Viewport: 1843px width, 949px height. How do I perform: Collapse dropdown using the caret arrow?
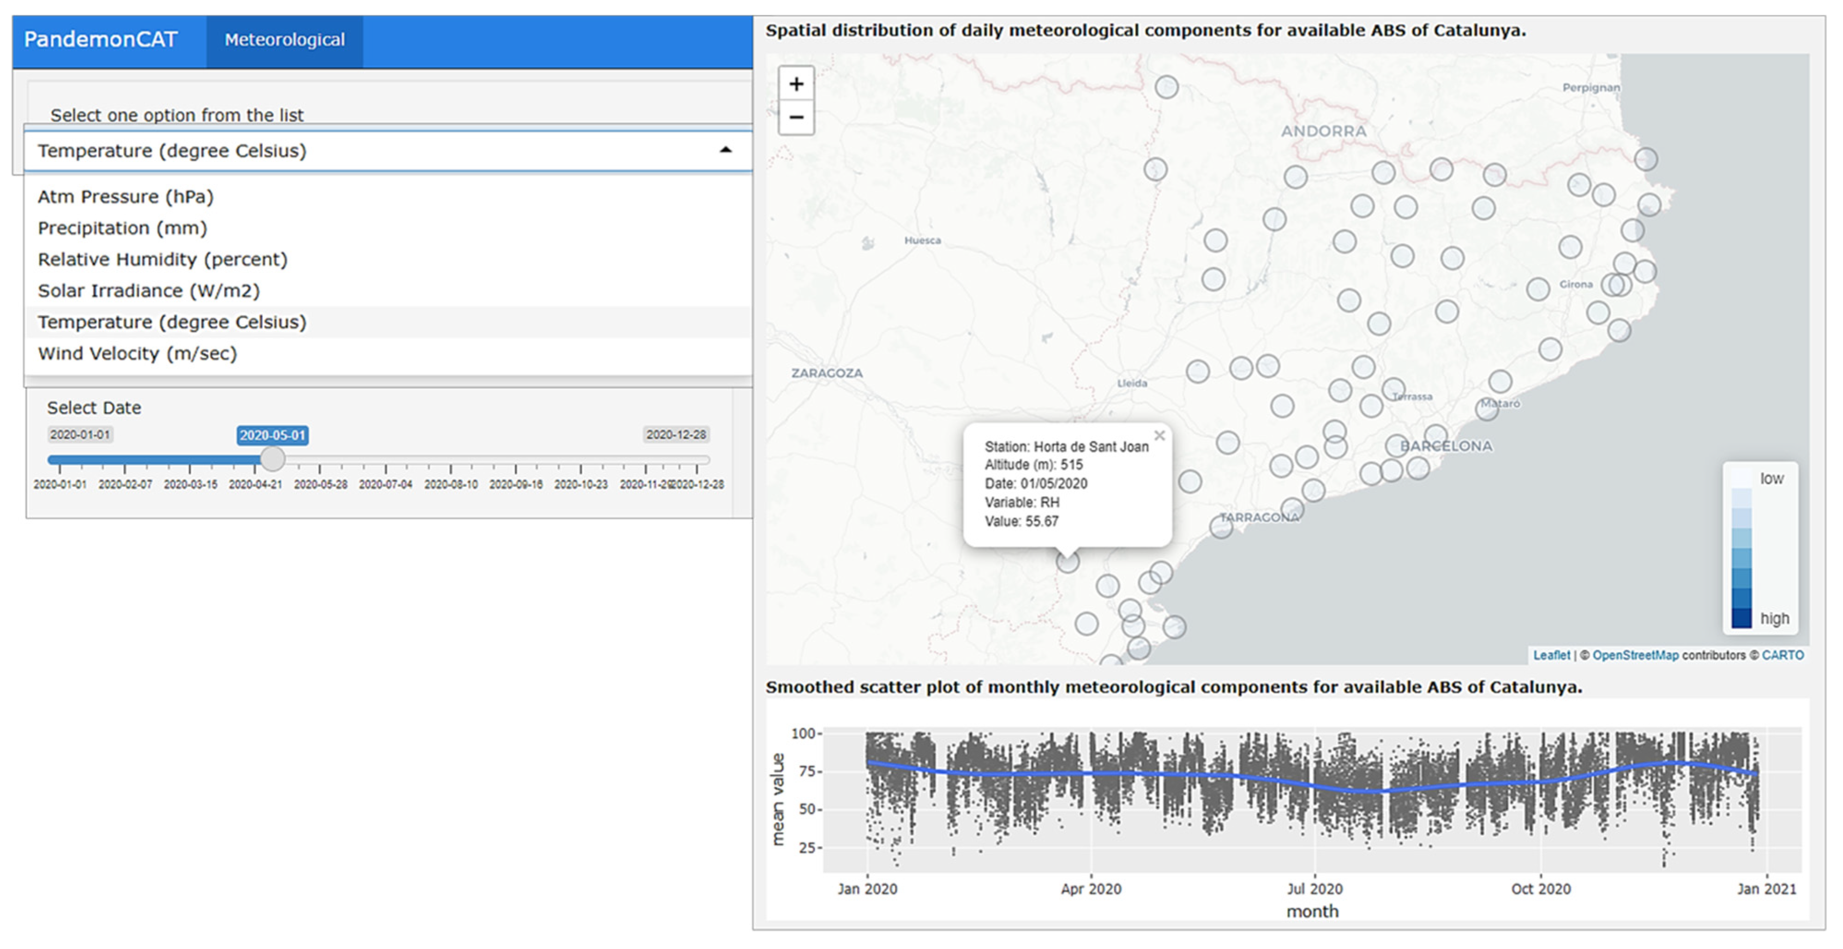coord(726,150)
